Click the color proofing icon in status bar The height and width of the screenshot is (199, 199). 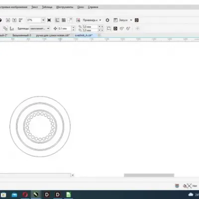[177, 186]
